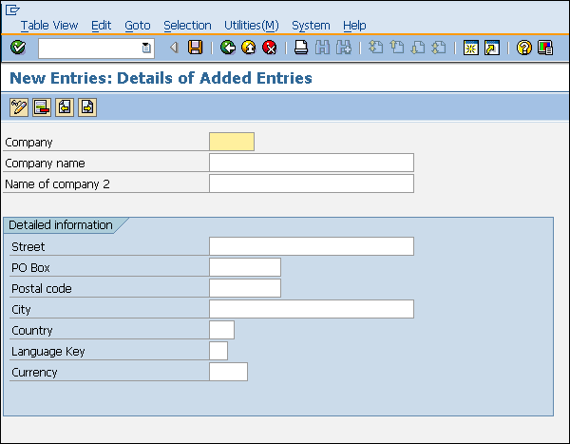Open the Selection menu
The width and height of the screenshot is (570, 444).
(x=187, y=26)
